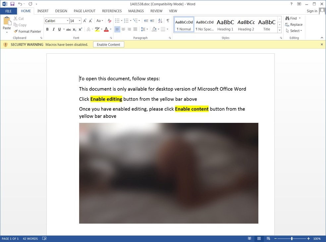Viewport: 326px width, 242px height.
Task: Open the font color dropdown arrow
Action: pyautogui.click(x=110, y=29)
